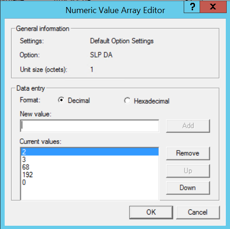The width and height of the screenshot is (230, 229).
Task: Select the Decimal format radio button
Action: 61,100
